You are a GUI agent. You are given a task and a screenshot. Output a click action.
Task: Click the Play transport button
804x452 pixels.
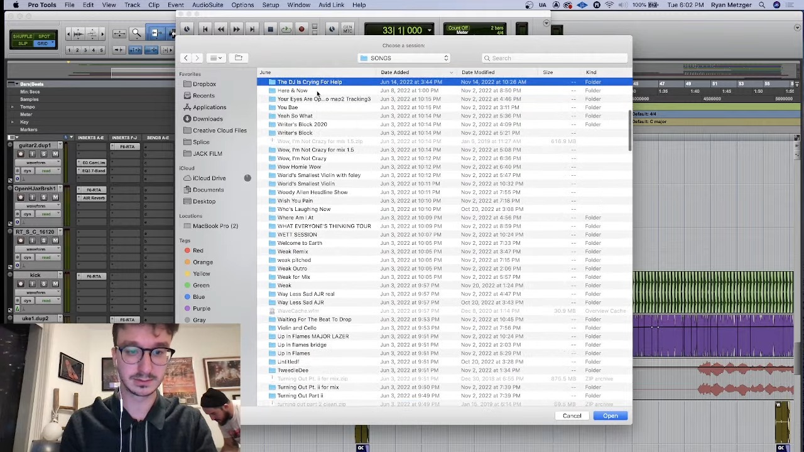tap(286, 30)
